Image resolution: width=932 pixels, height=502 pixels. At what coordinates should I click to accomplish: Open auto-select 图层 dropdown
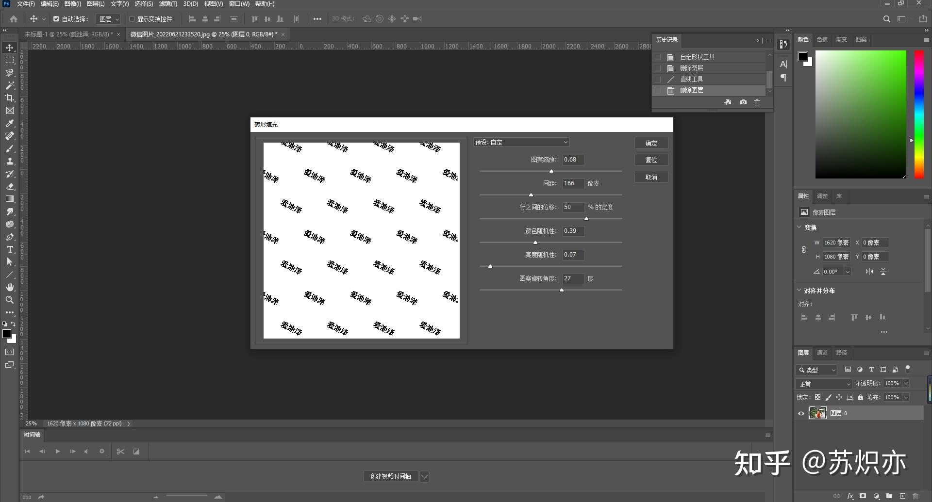tap(108, 19)
